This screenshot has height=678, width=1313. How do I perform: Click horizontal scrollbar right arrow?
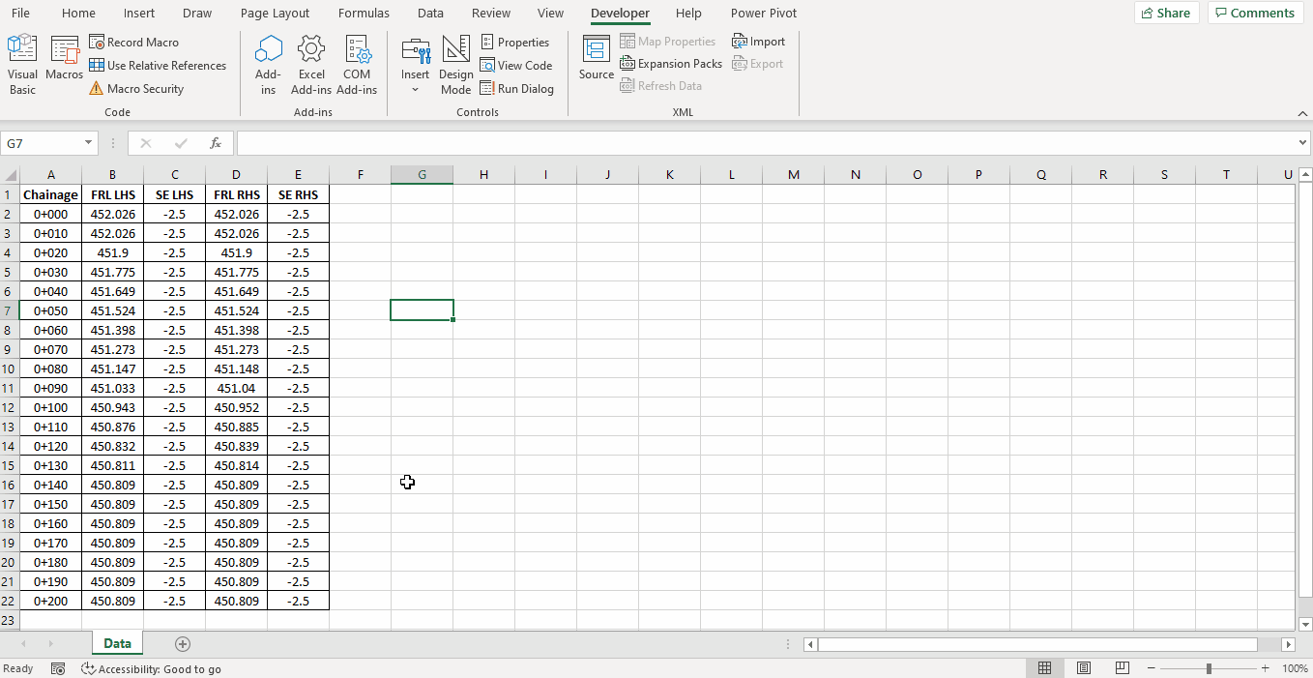click(1288, 644)
